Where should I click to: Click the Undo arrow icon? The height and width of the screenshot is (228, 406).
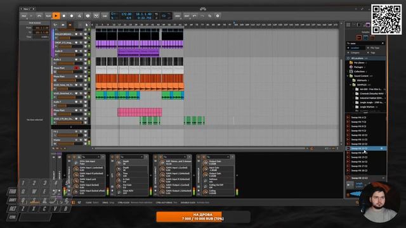195,16
